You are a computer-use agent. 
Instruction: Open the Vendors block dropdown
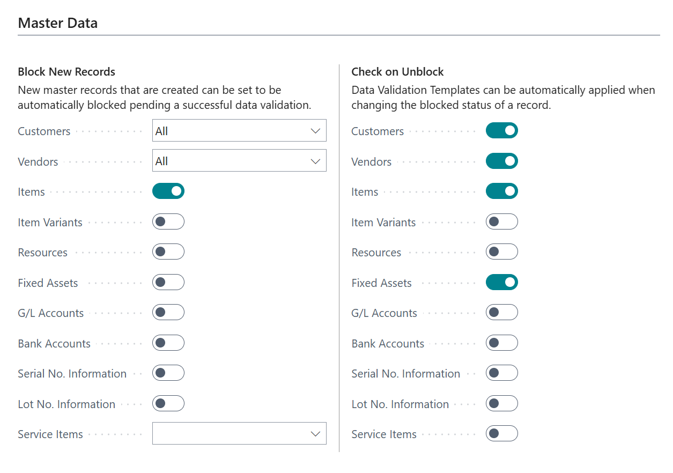[x=239, y=160]
